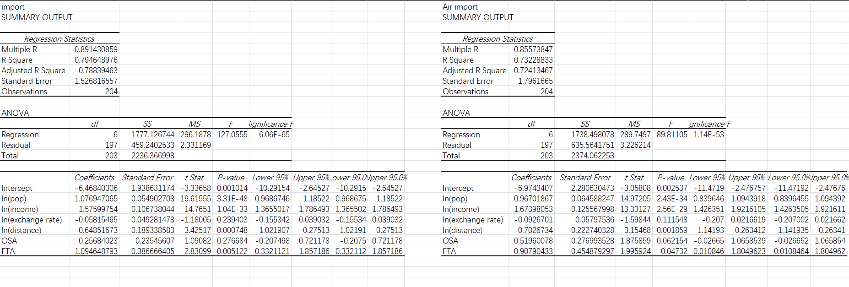The width and height of the screenshot is (849, 287).
Task: Select ln(distance) t Stat -3.42517
Action: pyautogui.click(x=195, y=230)
